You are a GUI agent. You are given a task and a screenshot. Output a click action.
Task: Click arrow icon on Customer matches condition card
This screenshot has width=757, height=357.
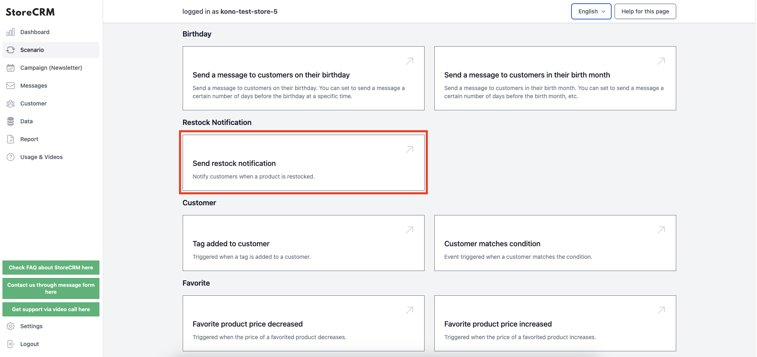tap(661, 230)
